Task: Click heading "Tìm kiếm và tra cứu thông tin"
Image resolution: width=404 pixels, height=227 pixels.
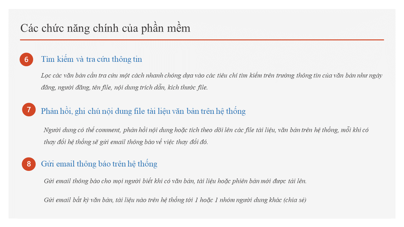Action: tap(92, 59)
